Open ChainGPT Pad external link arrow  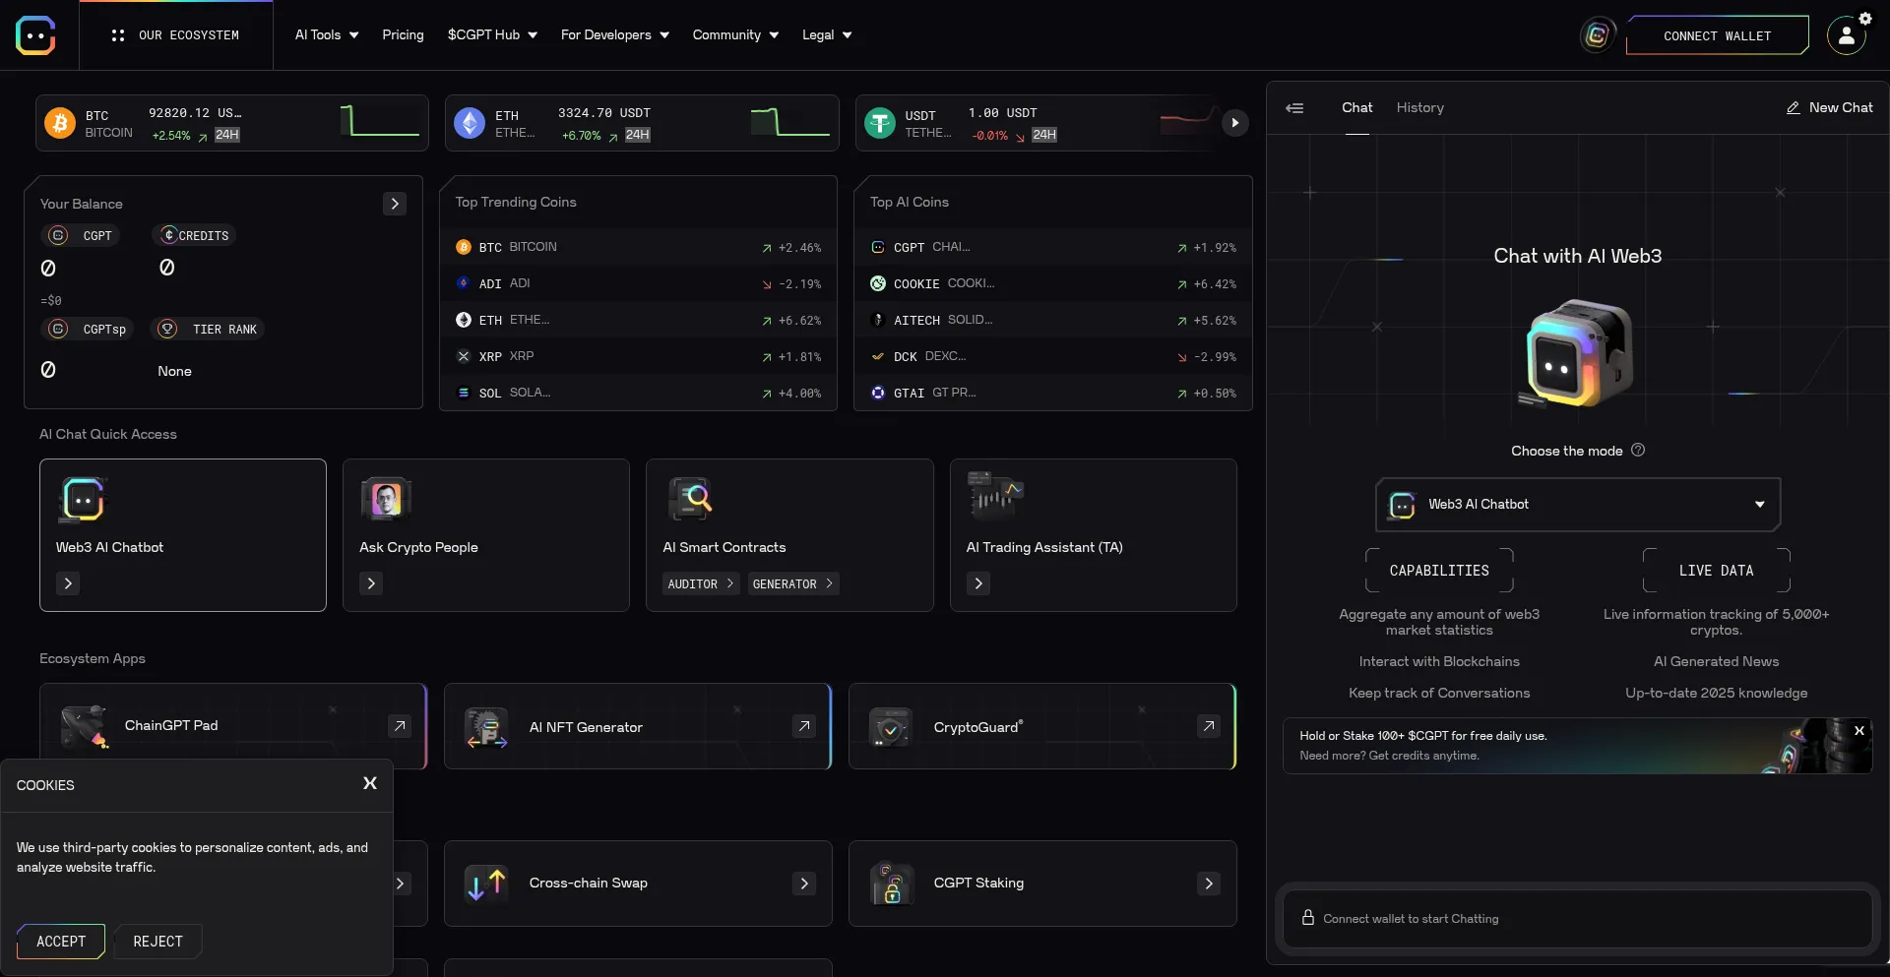(399, 726)
